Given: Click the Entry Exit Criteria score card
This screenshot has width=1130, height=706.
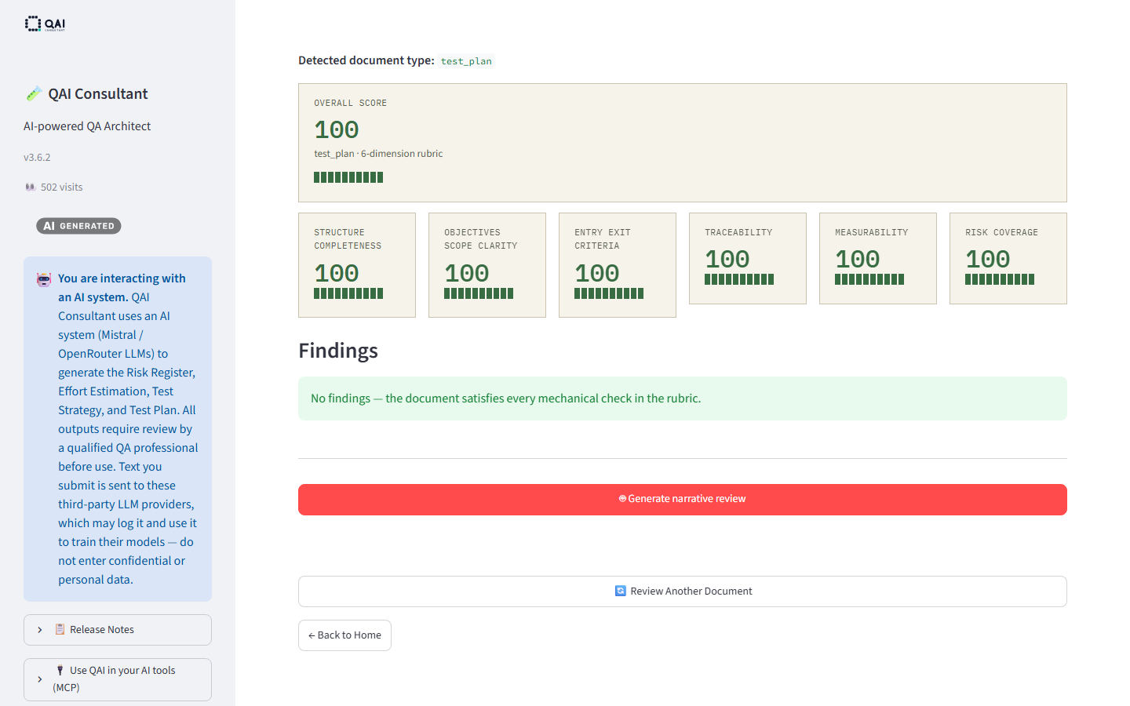Looking at the screenshot, I should point(618,265).
